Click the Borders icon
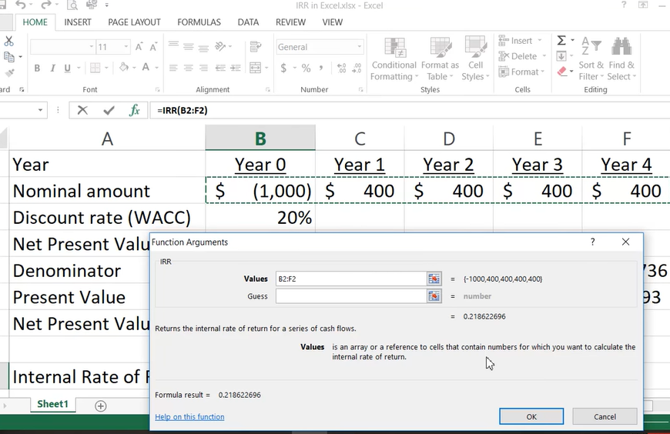Screen dimensions: 670x434 pos(95,68)
